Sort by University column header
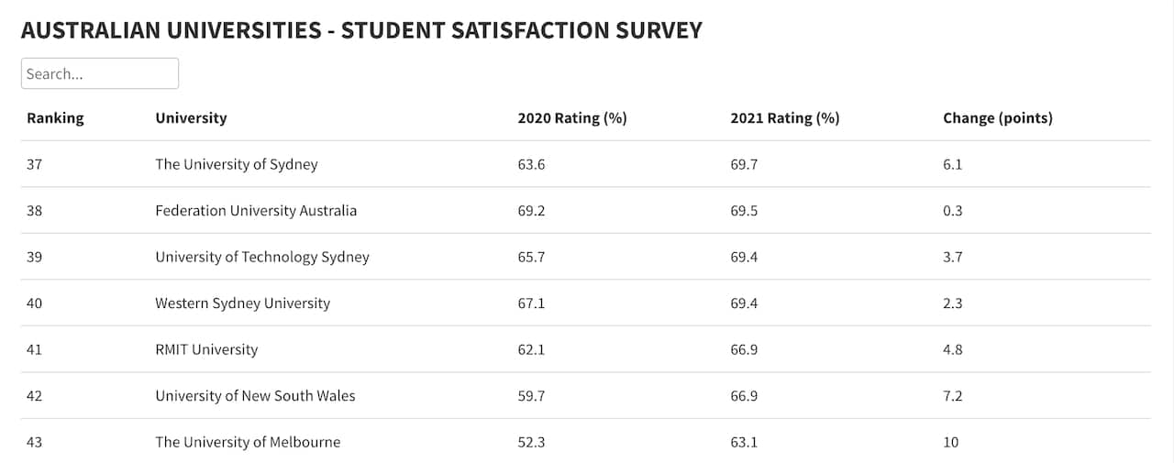The image size is (1174, 463). pyautogui.click(x=191, y=118)
